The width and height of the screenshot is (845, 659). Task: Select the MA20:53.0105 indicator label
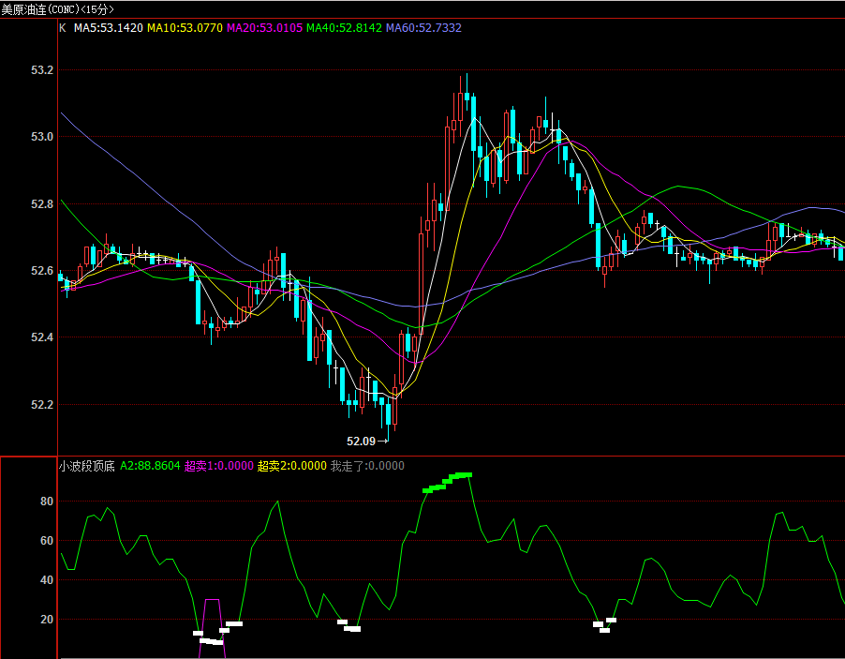264,28
